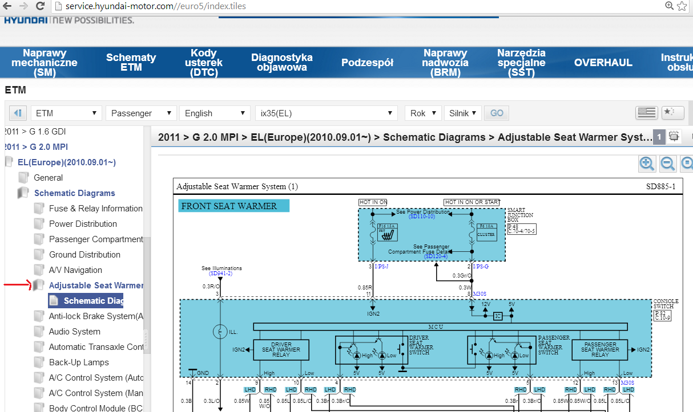The width and height of the screenshot is (693, 412).
Task: Select page 1 of the schematic
Action: point(659,137)
